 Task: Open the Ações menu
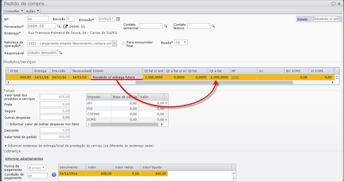32,11
